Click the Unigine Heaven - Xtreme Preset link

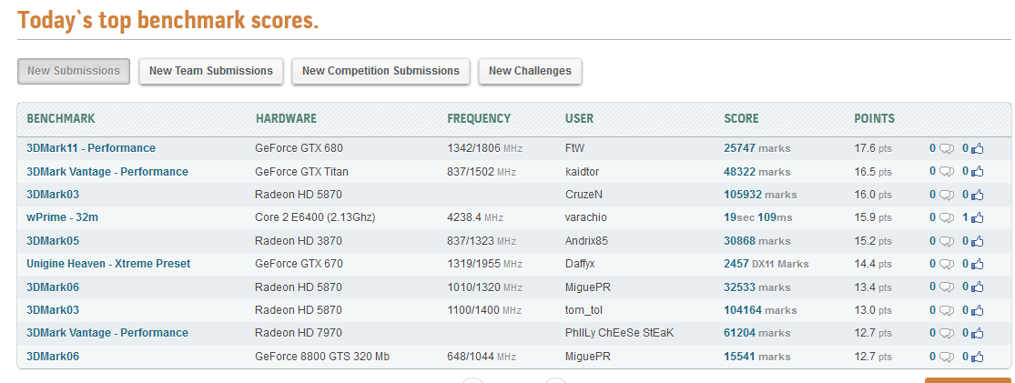coord(108,264)
